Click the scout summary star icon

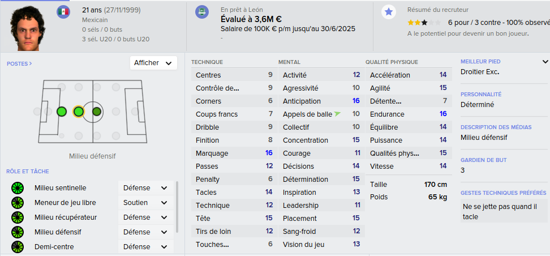(x=388, y=12)
